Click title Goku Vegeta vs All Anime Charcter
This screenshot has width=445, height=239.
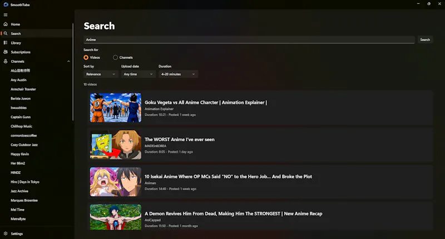[206, 102]
